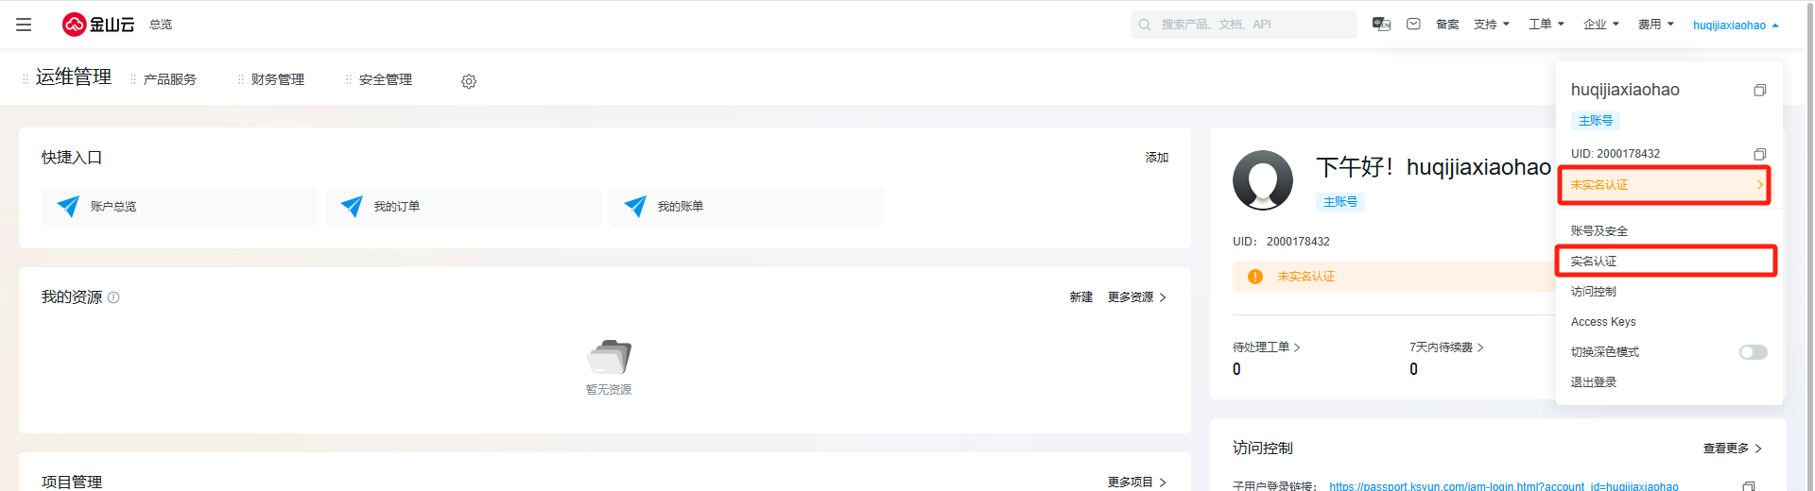This screenshot has height=491, width=1815.
Task: Collapse the huqijiaxiaohao account dropdown
Action: 1736,25
